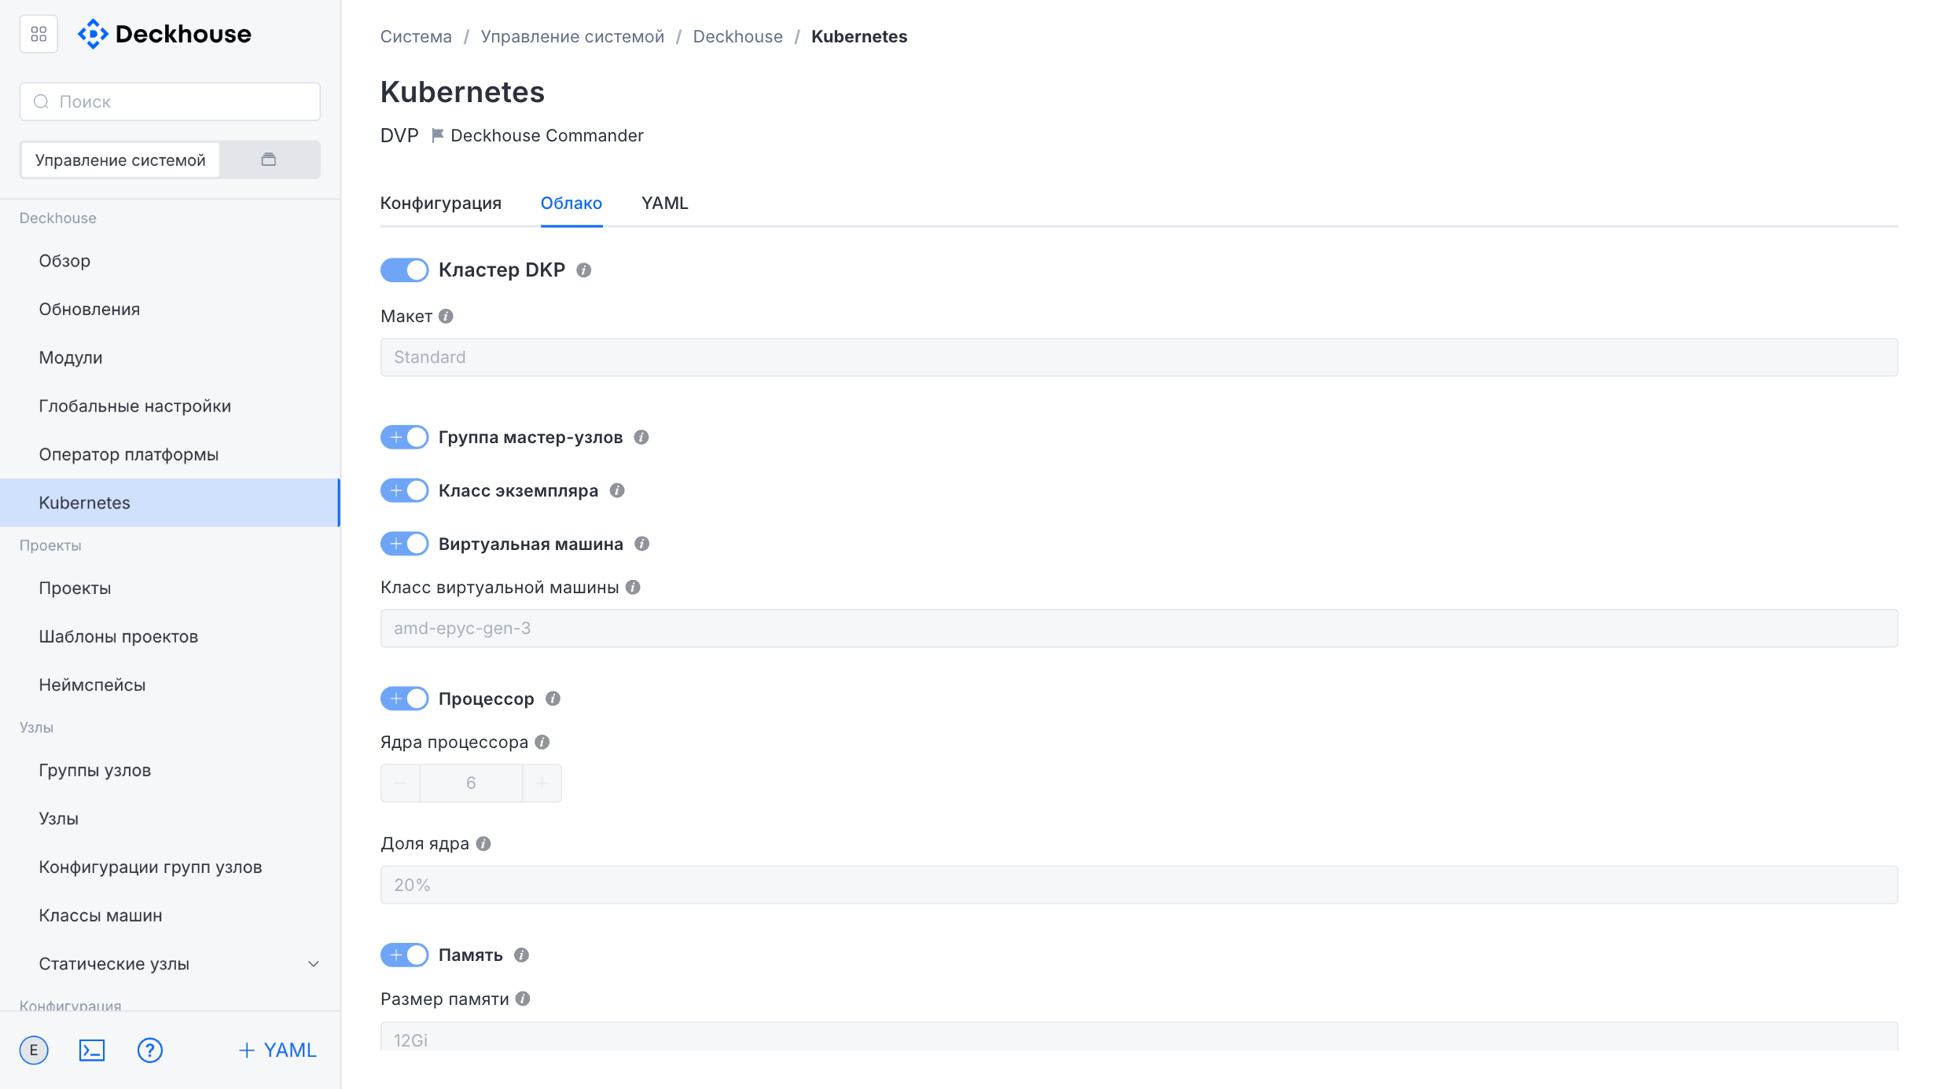Open Обзор in sidebar
Image resolution: width=1937 pixels, height=1089 pixels.
[170, 261]
